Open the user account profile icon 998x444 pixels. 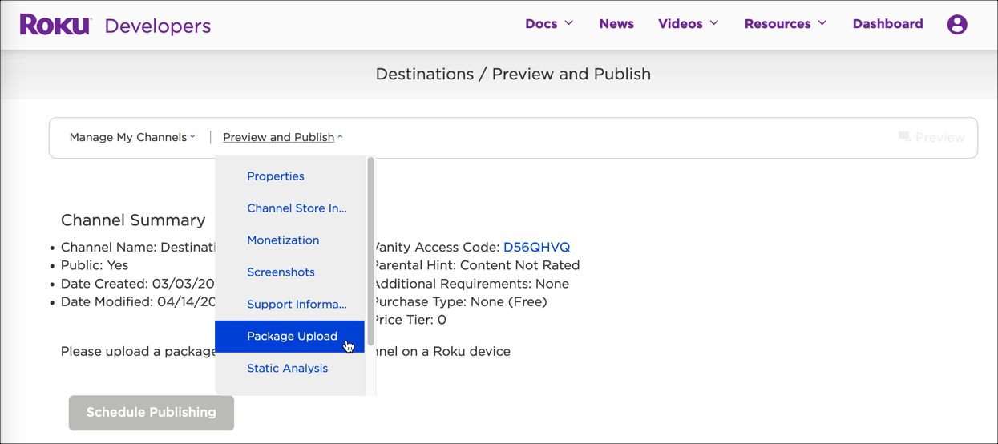(956, 25)
